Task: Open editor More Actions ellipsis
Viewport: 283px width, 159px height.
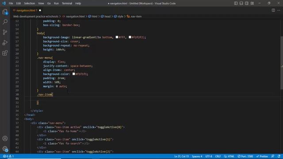Action: (279, 10)
